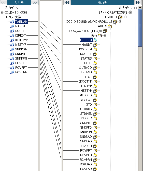Click the IDOC_CONTROL_REC_40 node icon
Viewport: 143px width, 171px height.
coord(105,31)
